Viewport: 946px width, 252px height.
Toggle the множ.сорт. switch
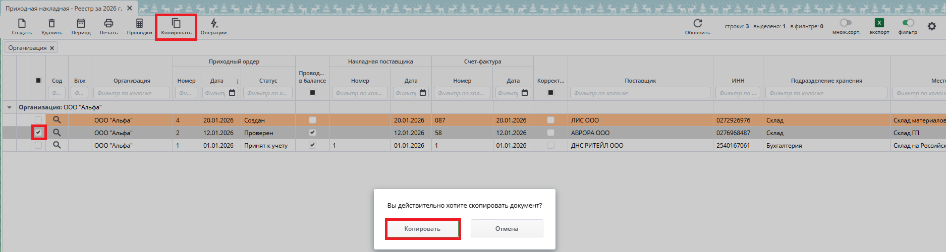[846, 23]
